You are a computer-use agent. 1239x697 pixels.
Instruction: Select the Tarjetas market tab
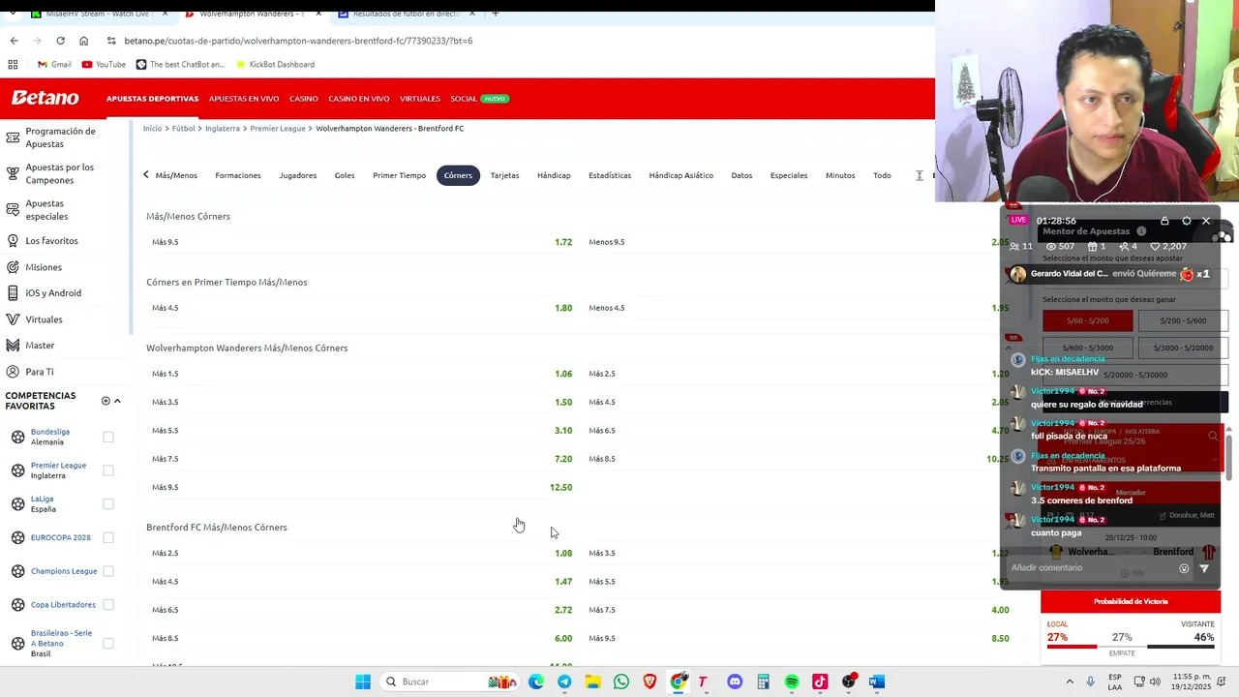coord(504,175)
